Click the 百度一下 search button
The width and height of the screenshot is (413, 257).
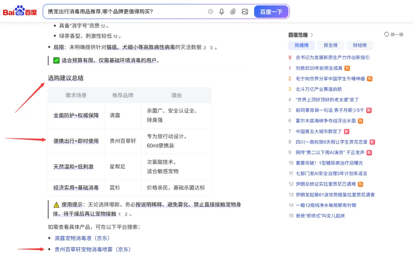[x=271, y=11]
